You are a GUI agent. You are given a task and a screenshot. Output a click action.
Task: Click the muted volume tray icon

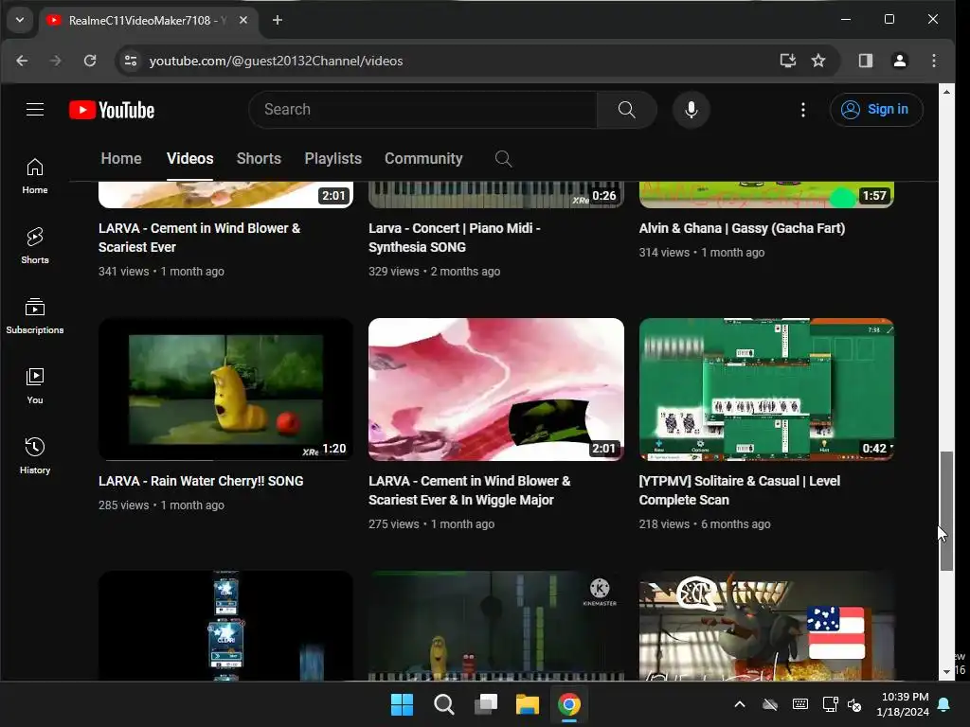[855, 704]
